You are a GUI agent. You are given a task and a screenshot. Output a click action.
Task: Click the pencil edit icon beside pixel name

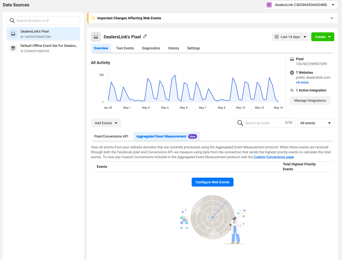point(145,36)
